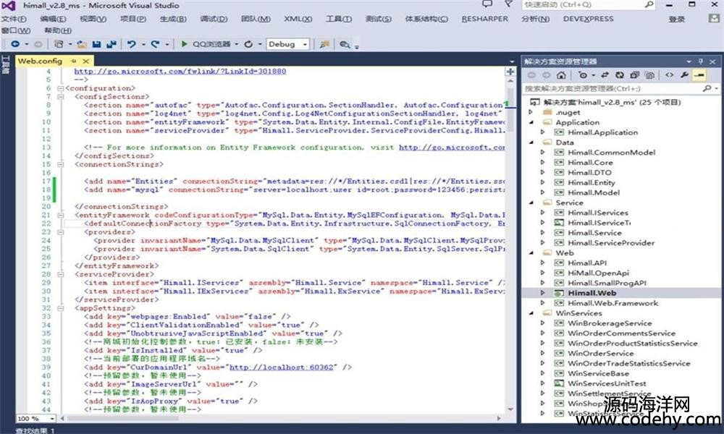Select the Himall.Web project
The height and width of the screenshot is (434, 724).
tap(592, 293)
